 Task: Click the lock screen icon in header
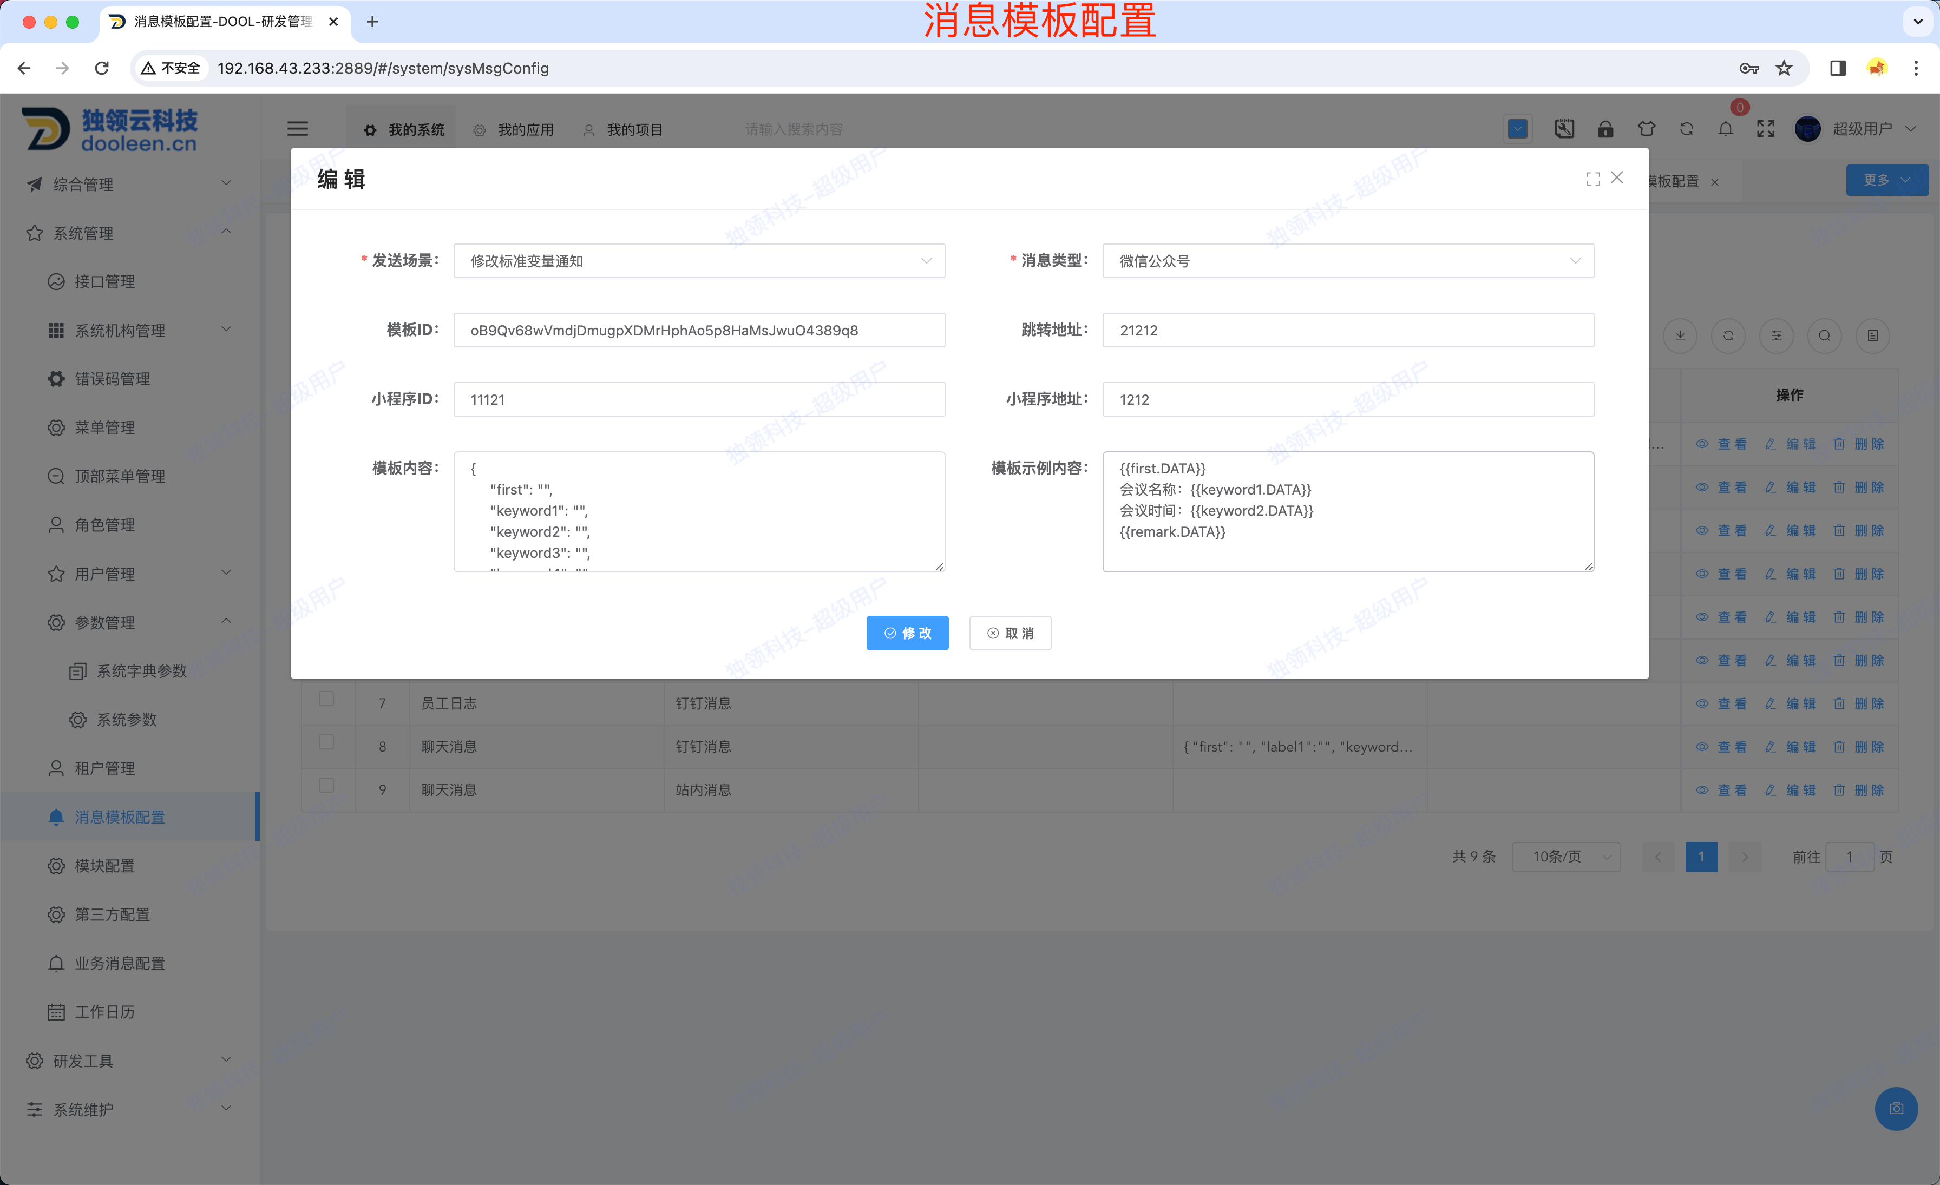1604,129
